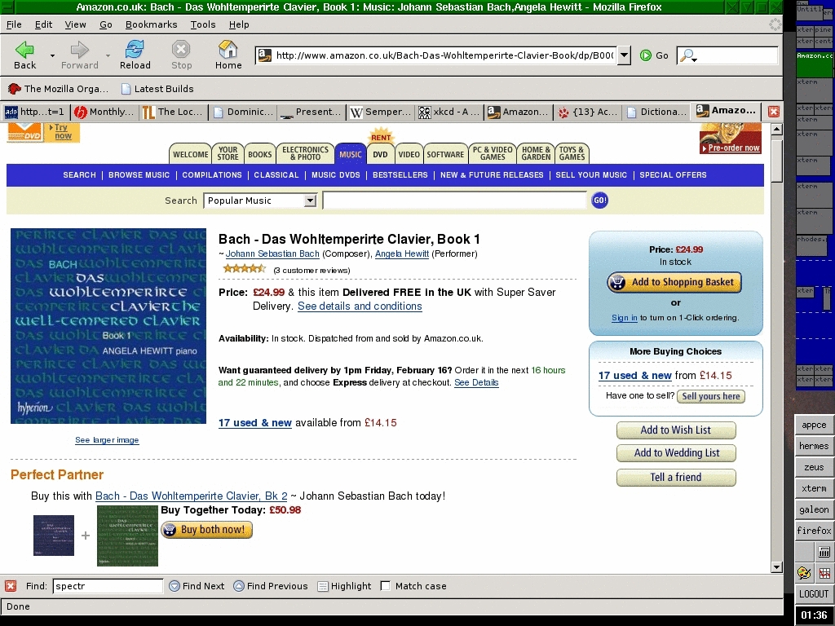Expand the URL bar history dropdown
Image resolution: width=835 pixels, height=626 pixels.
[x=624, y=55]
